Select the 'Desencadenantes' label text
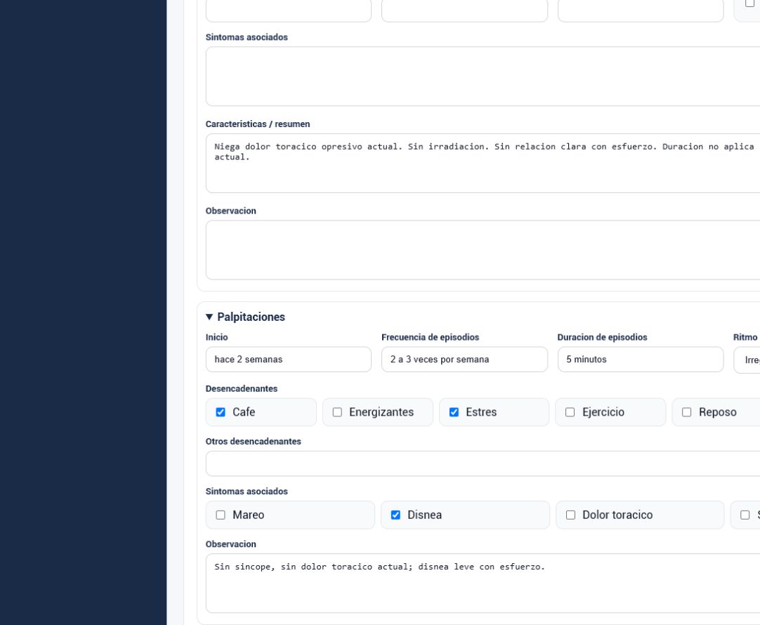The height and width of the screenshot is (625, 760). pyautogui.click(x=242, y=388)
